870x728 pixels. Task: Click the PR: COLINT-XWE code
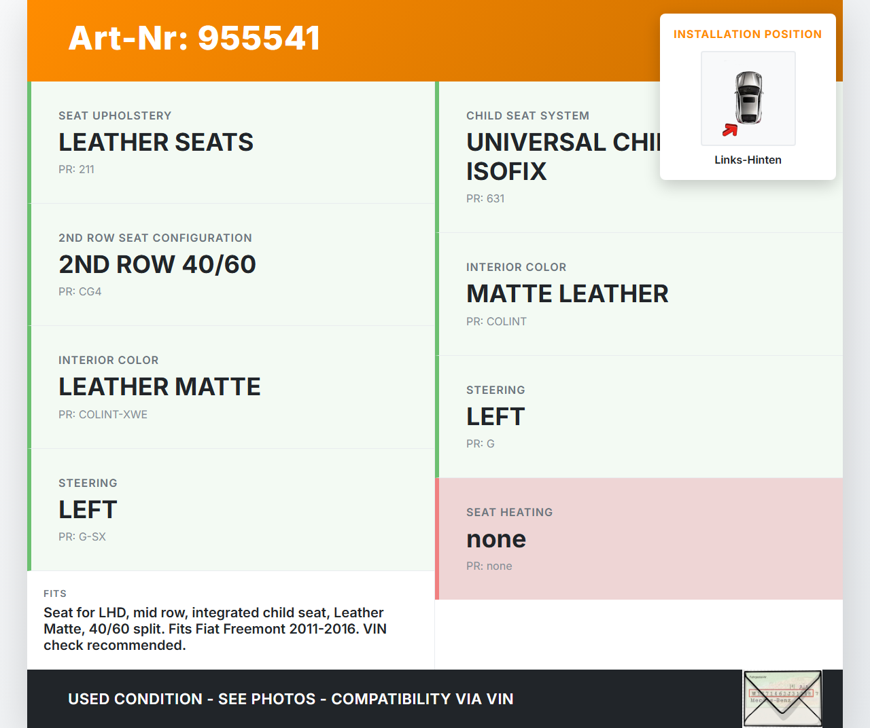click(x=103, y=415)
